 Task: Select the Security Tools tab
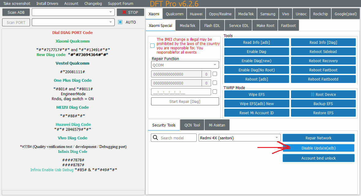pos(164,125)
